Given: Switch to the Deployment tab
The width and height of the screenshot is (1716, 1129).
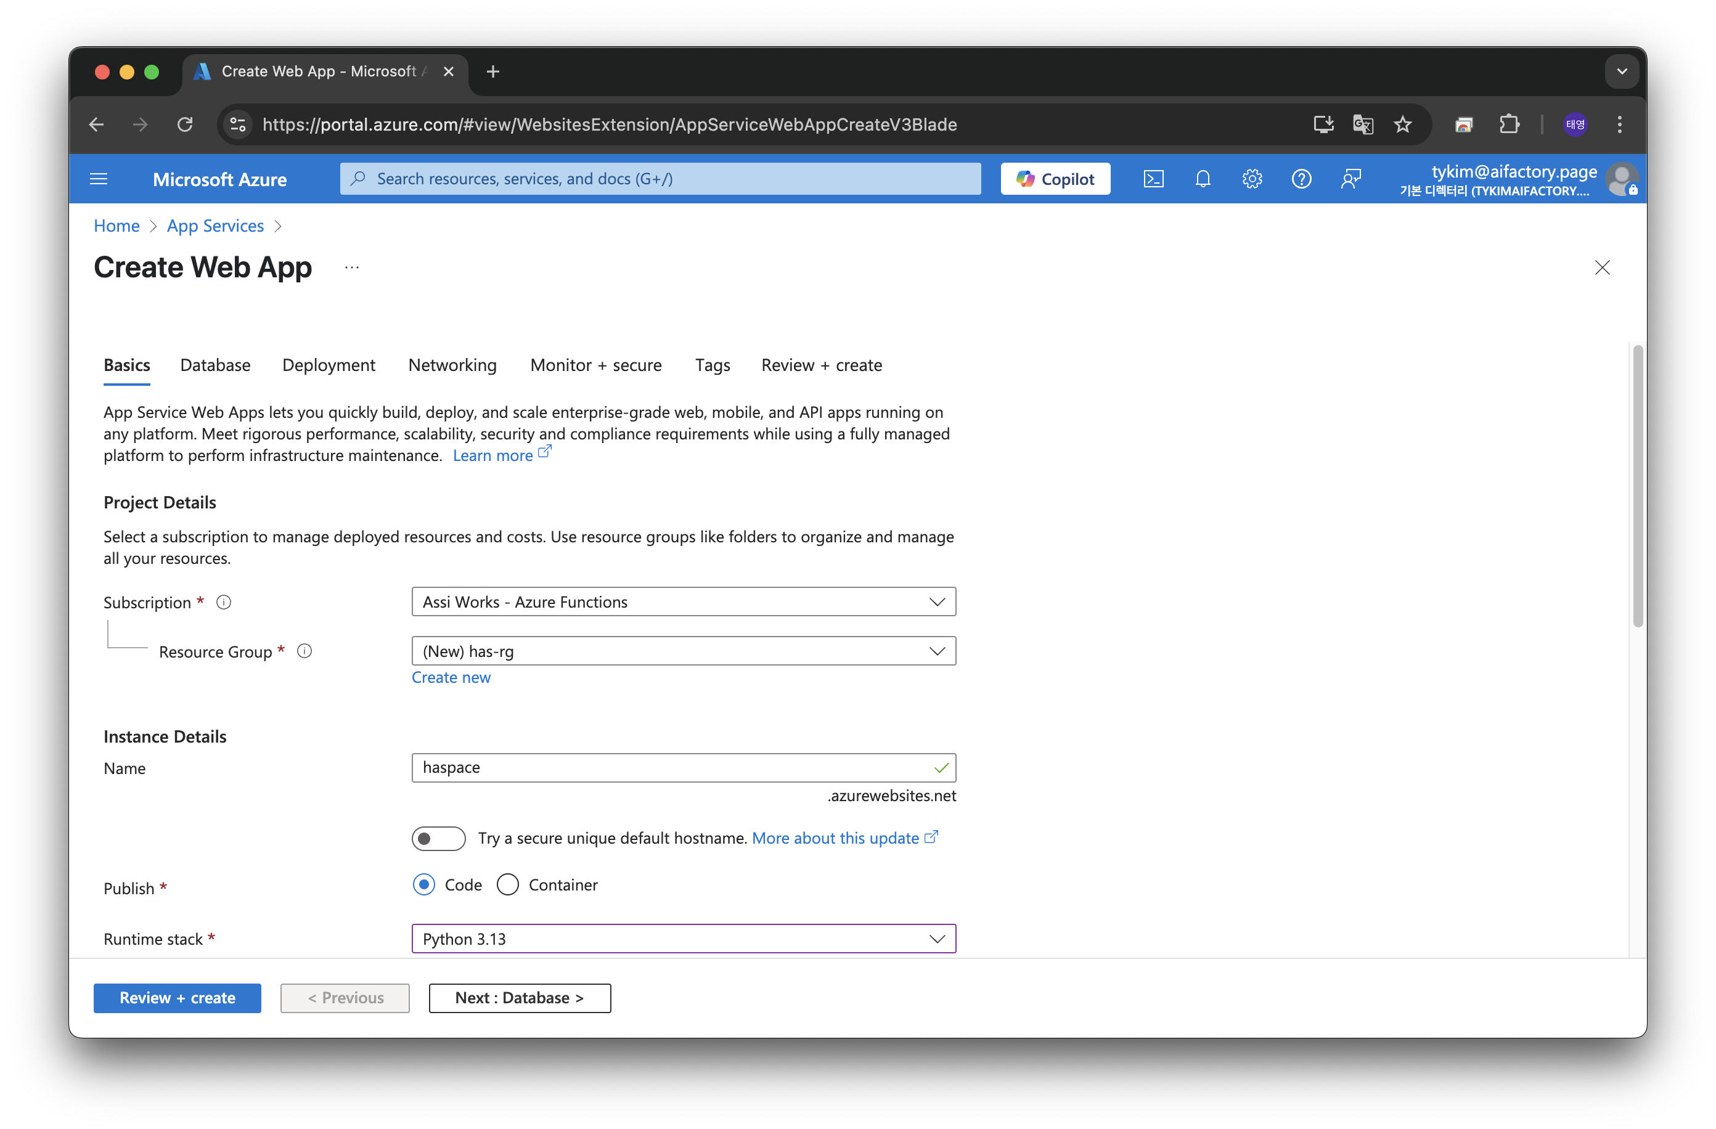Looking at the screenshot, I should pyautogui.click(x=329, y=365).
